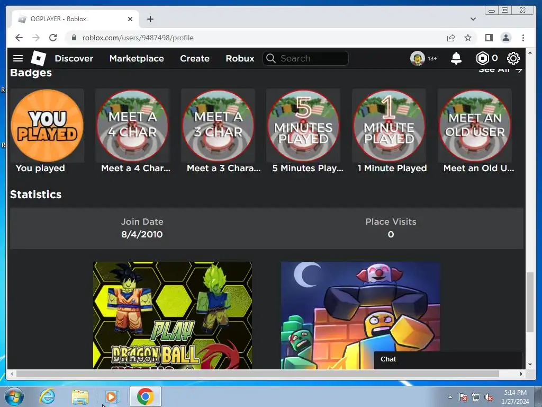Open the Marketplace page
Viewport: 542px width, 407px height.
coord(137,58)
